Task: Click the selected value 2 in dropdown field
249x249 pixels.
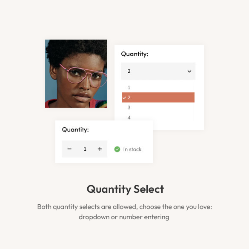Action: 129,71
